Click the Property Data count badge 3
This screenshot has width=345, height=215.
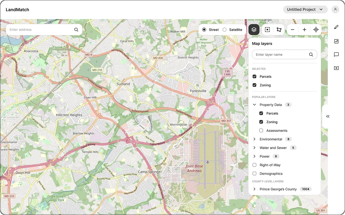288,105
